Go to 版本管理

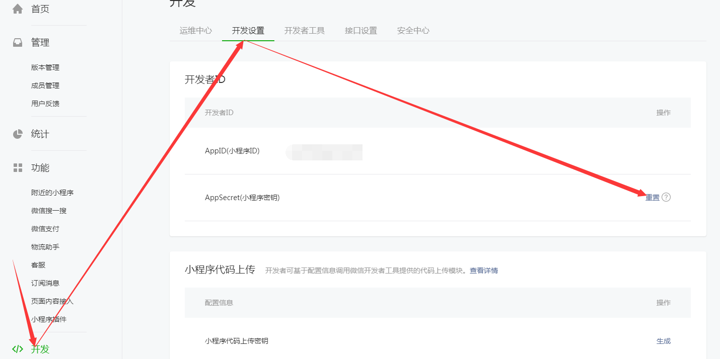[x=45, y=67]
